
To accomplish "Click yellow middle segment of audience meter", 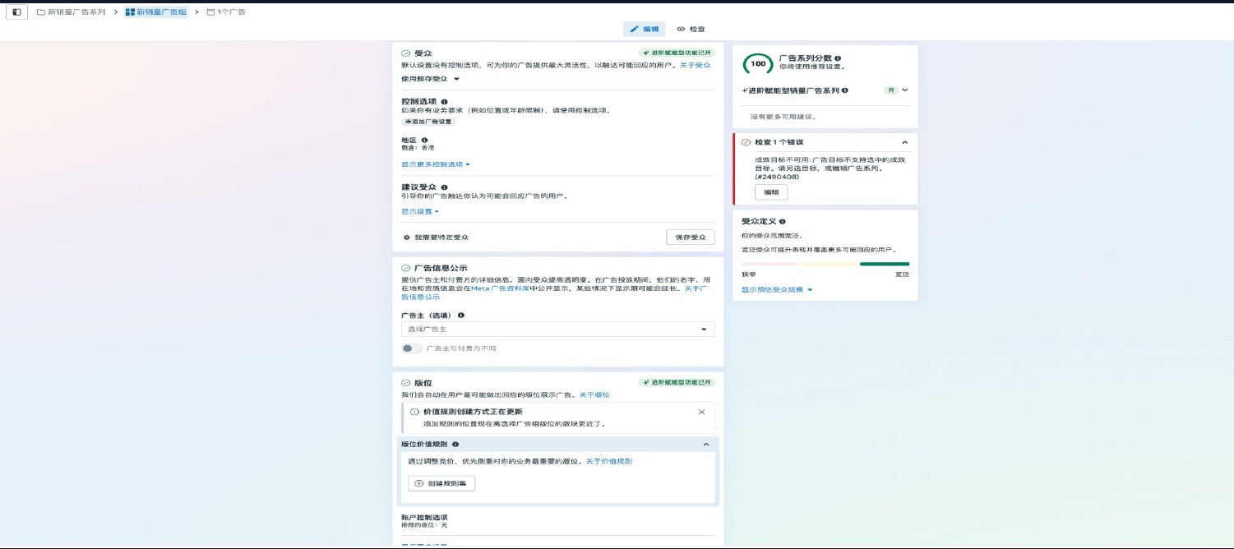I will point(830,264).
